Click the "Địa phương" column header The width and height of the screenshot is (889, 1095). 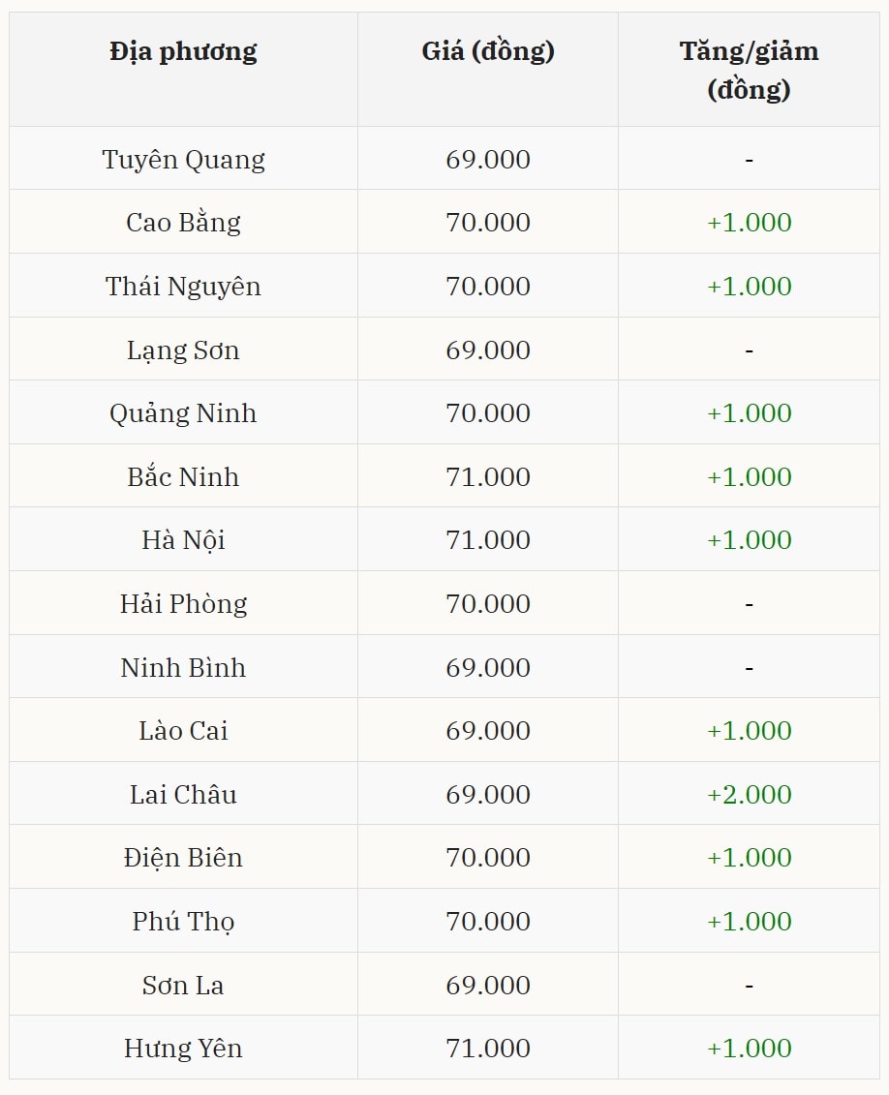[183, 51]
